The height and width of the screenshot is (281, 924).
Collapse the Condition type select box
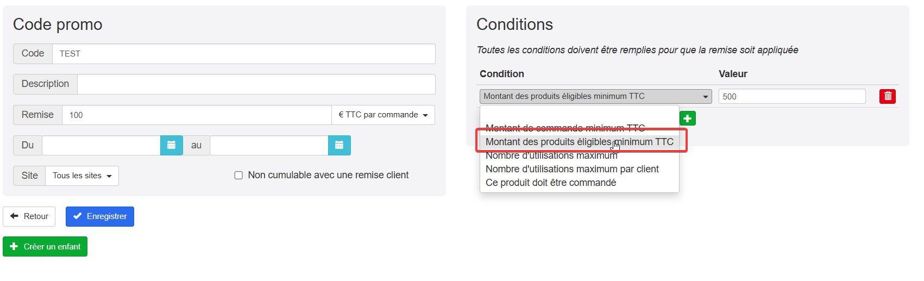595,96
